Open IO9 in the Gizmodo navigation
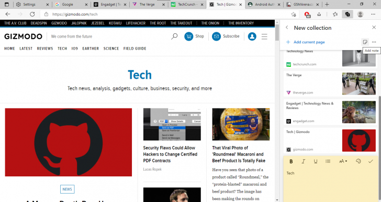The height and width of the screenshot is (202, 381). click(x=75, y=49)
